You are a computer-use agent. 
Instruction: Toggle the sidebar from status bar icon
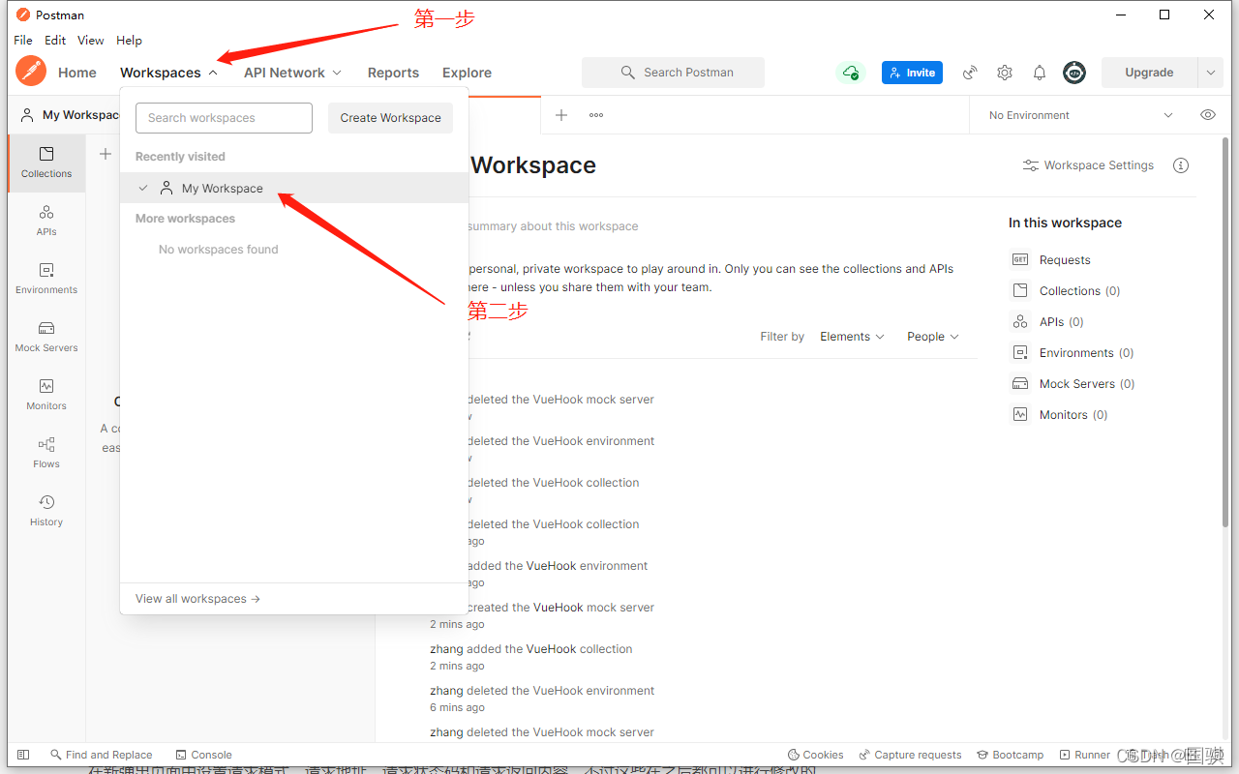coord(23,755)
